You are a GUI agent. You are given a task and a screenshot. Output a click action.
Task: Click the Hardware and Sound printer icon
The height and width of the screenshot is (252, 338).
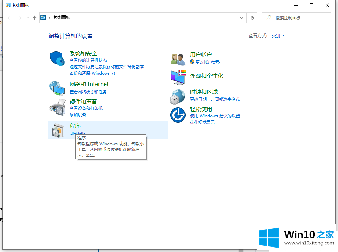click(57, 108)
